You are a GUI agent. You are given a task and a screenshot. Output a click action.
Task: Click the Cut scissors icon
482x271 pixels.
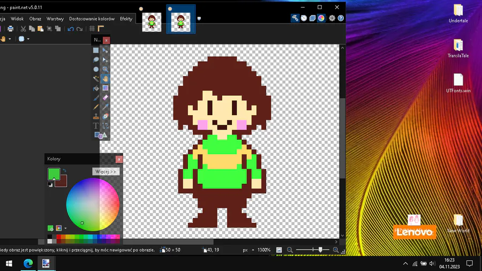[x=23, y=29]
